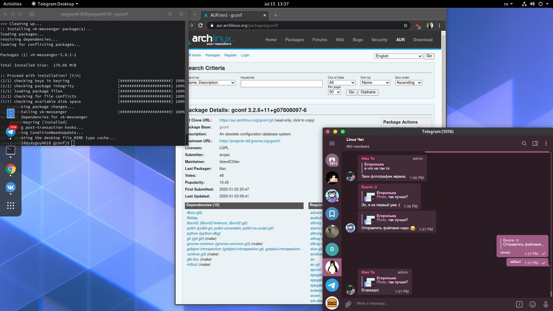Search in terminal window
Image resolution: width=553 pixels, height=311 pixels.
click(x=170, y=14)
